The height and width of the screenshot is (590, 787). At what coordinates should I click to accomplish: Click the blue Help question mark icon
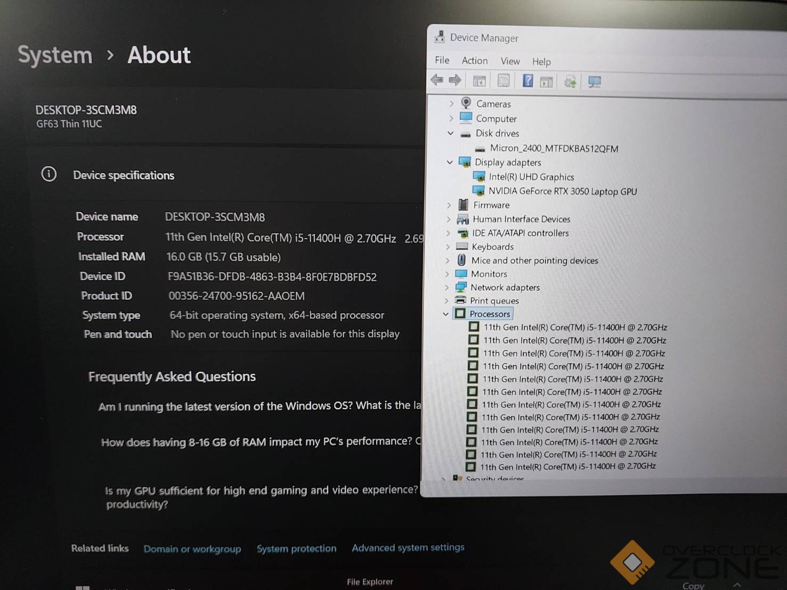click(x=528, y=81)
